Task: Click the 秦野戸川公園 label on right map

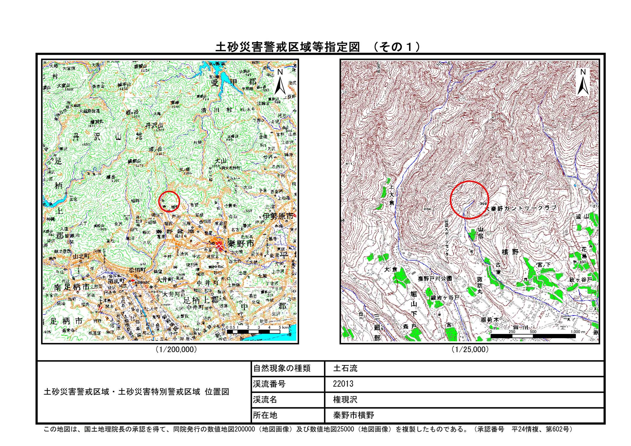Action: pyautogui.click(x=435, y=278)
